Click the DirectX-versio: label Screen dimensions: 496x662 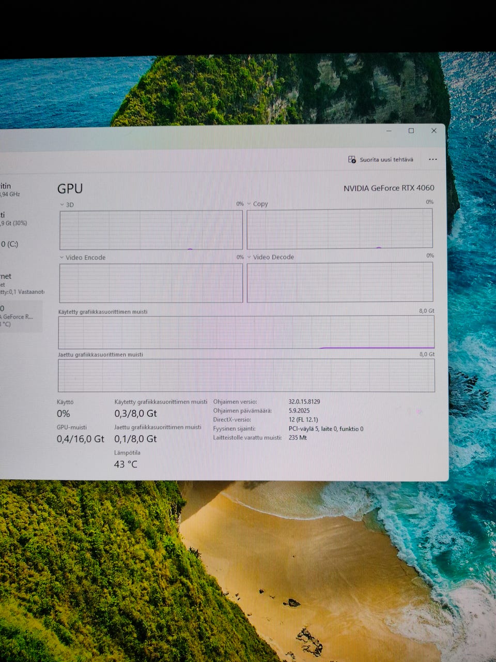[232, 420]
